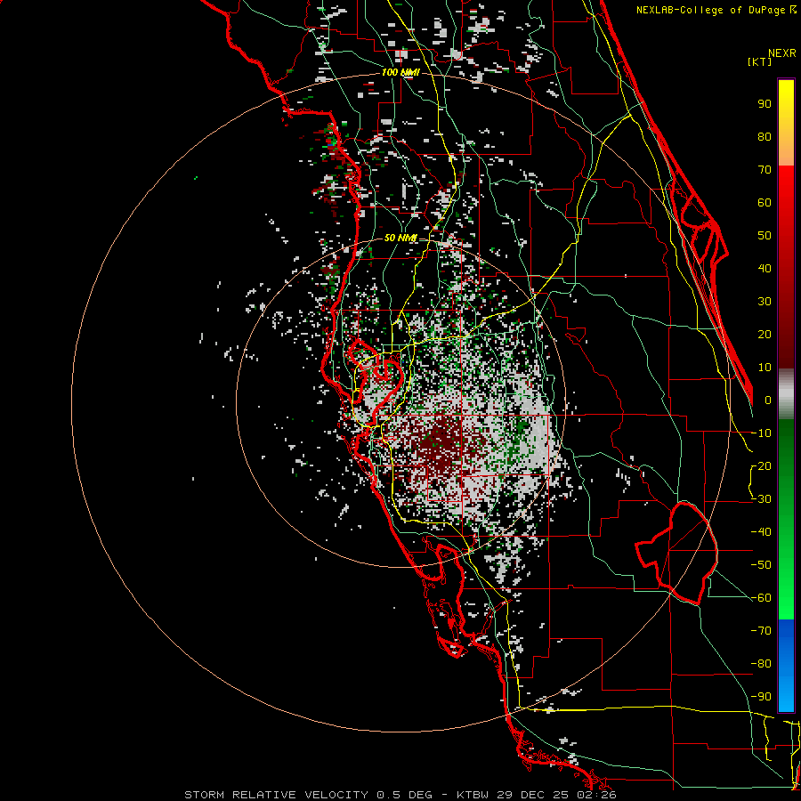Select the gray zero-velocity color bar segment
Image resolution: width=801 pixels, height=801 pixels.
tap(786, 393)
